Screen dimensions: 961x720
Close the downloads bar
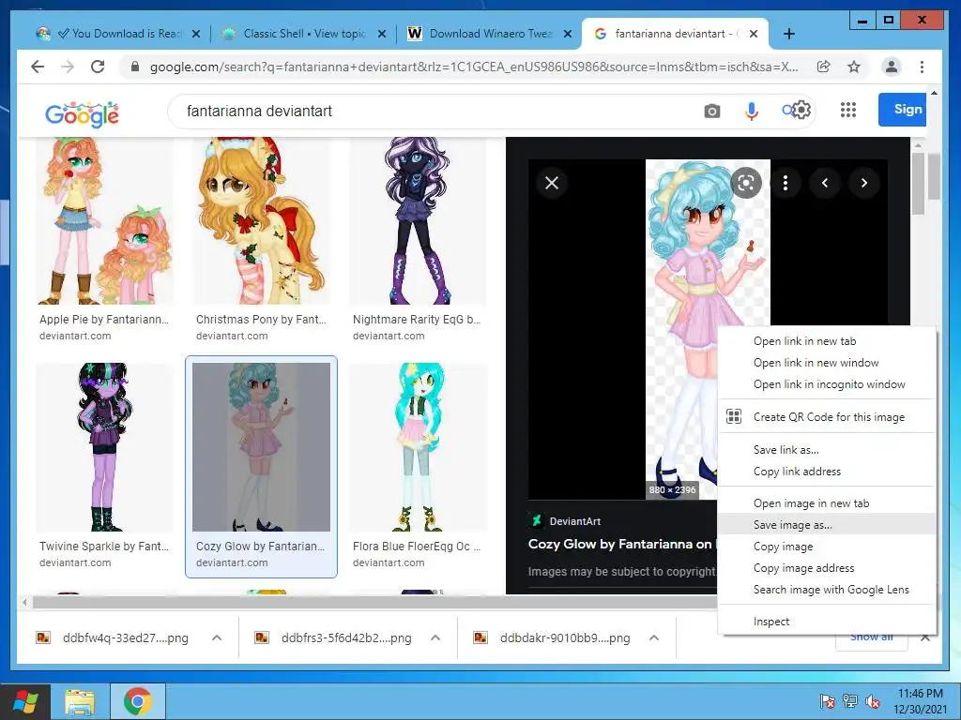[925, 637]
